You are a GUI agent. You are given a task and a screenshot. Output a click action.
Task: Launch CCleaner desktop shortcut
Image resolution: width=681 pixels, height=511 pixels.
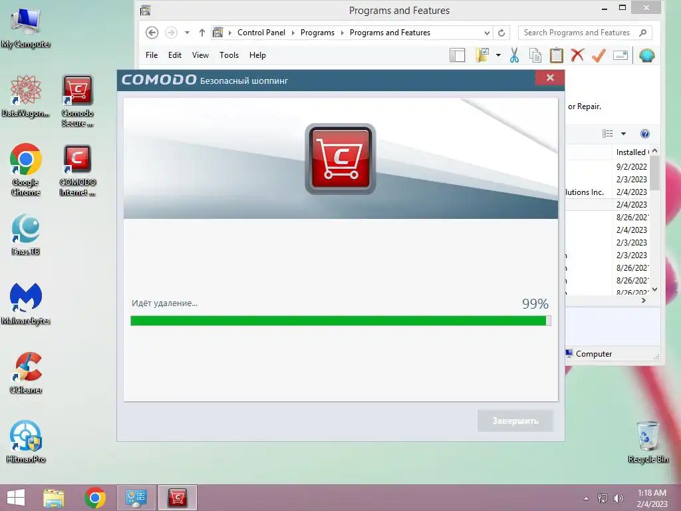click(x=26, y=373)
